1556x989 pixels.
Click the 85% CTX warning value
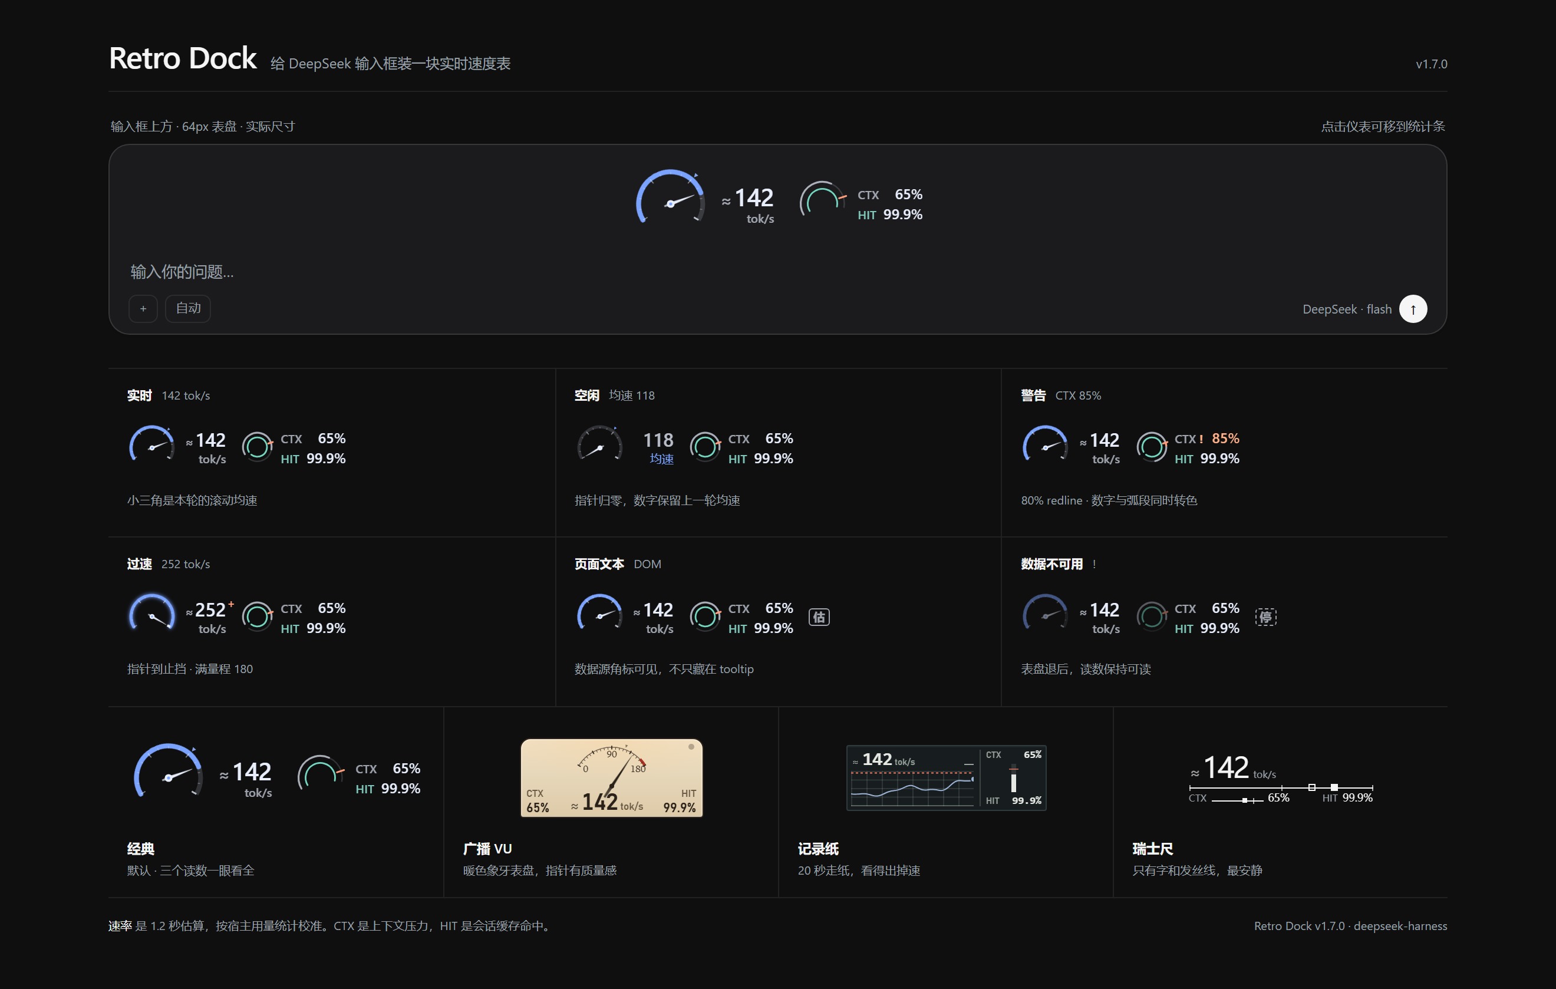pyautogui.click(x=1225, y=439)
